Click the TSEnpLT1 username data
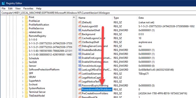The image size is (196, 98). click(143, 74)
